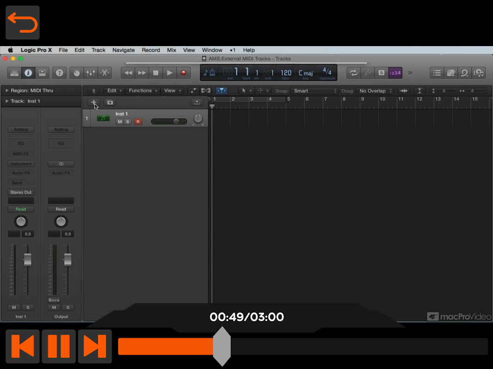Open the Snap Smart dropdown
Screen dimensions: 493x369
[314, 91]
